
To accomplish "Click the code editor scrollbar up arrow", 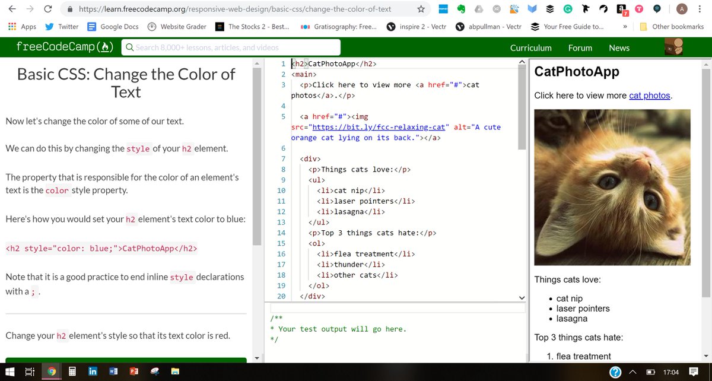I will [x=522, y=62].
